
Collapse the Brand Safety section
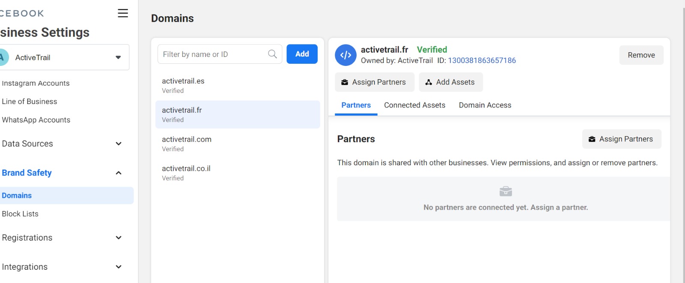click(62, 173)
